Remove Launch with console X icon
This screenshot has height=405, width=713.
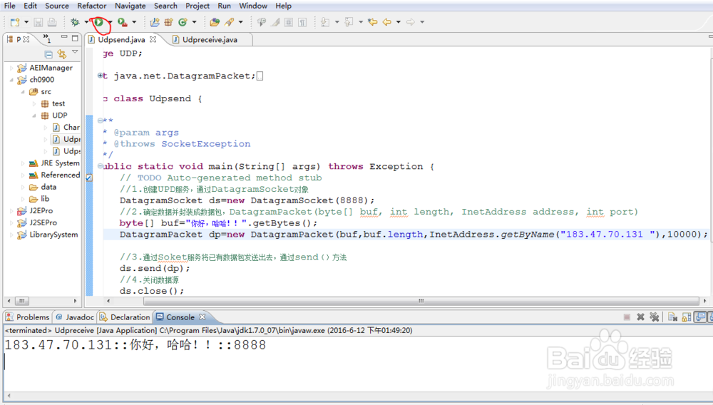[x=640, y=317]
